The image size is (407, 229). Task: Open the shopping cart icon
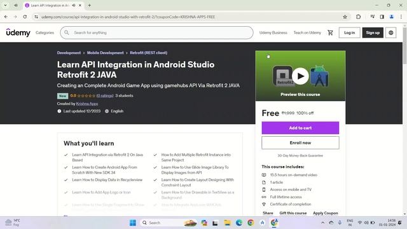(x=330, y=32)
